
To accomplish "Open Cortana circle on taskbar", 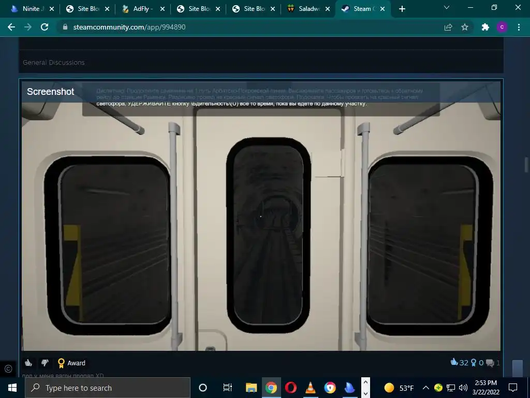I will point(203,388).
